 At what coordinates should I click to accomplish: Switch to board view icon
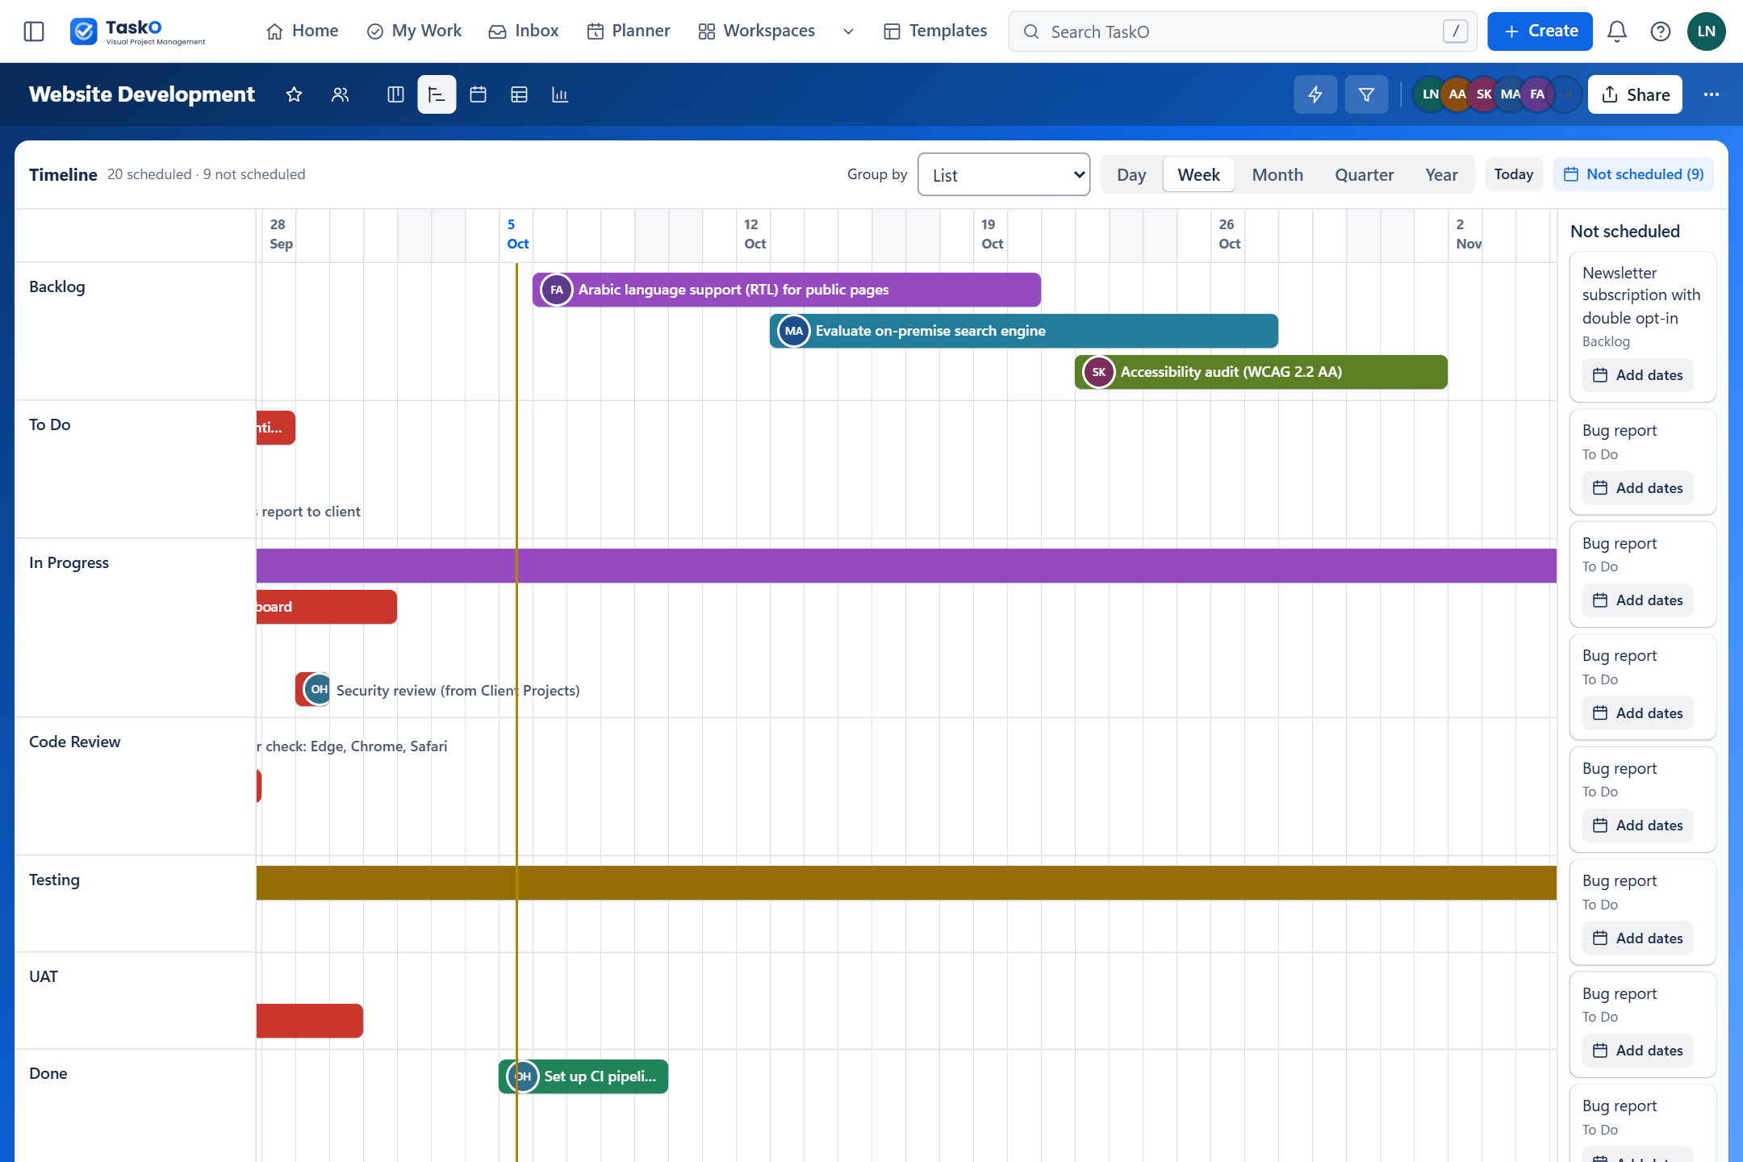click(395, 94)
